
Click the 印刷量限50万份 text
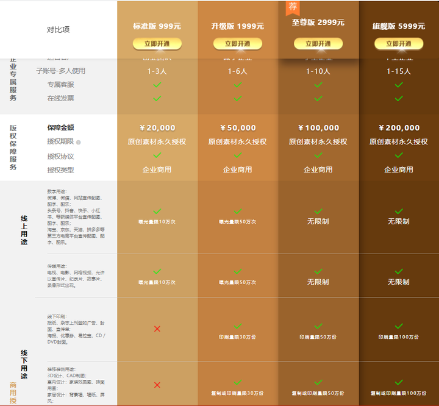pos(318,337)
